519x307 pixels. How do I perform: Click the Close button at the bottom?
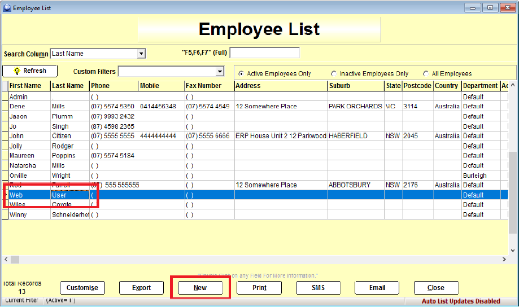(436, 288)
